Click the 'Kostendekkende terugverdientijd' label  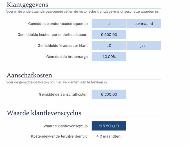[59, 136]
